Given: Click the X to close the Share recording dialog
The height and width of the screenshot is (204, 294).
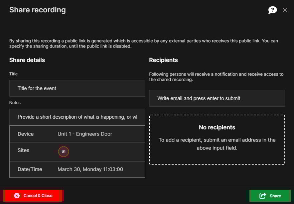Looking at the screenshot, I should pyautogui.click(x=285, y=10).
